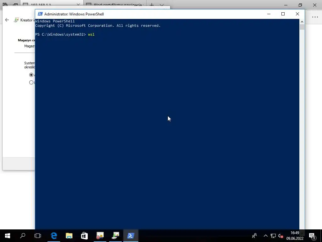Open File Explorer from the taskbar
This screenshot has width=322, height=242.
69,236
